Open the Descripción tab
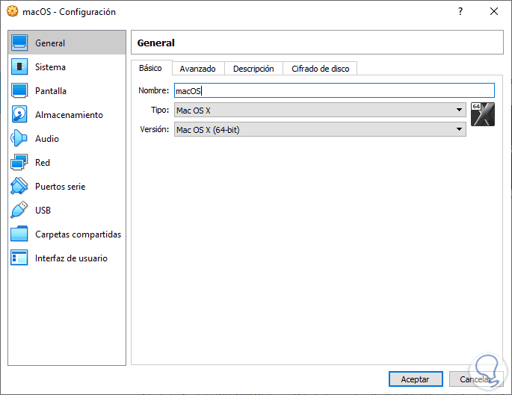 (x=253, y=69)
